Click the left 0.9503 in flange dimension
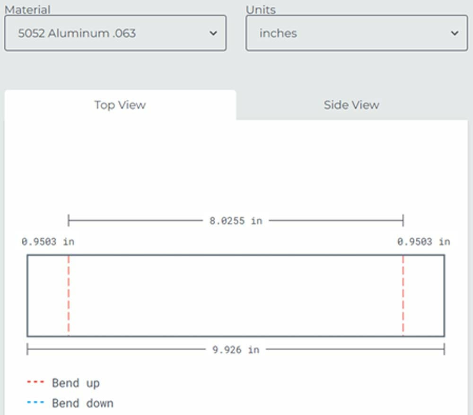This screenshot has width=473, height=415. point(47,242)
